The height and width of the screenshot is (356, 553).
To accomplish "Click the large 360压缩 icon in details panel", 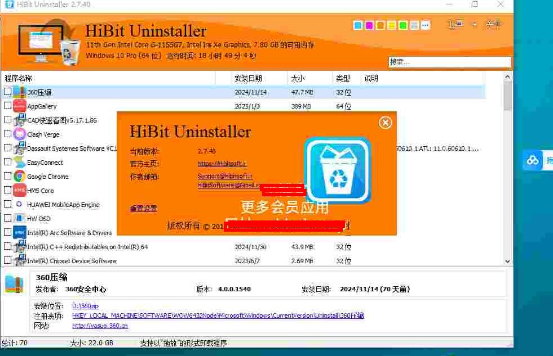I will (x=15, y=284).
